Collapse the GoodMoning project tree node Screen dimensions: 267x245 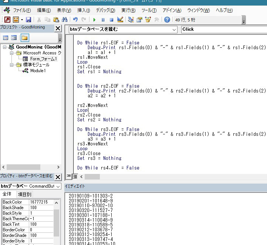pyautogui.click(x=4, y=47)
